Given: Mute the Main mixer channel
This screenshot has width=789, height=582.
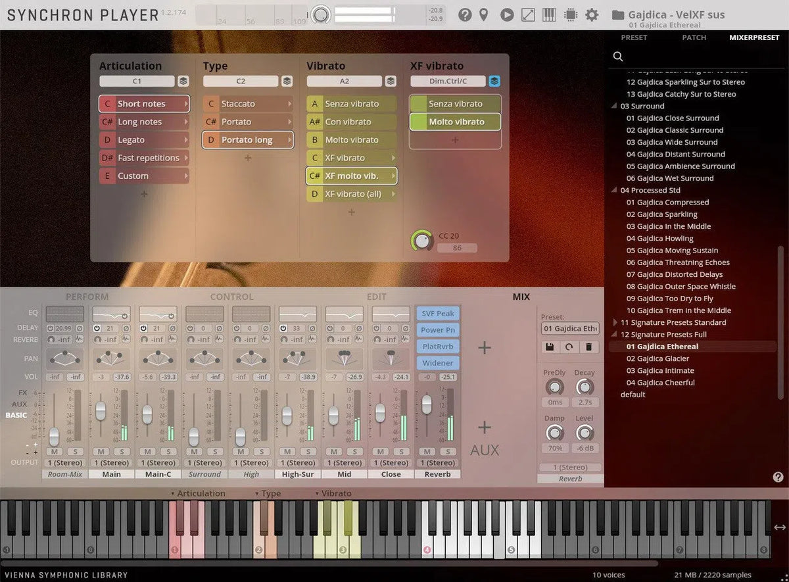Looking at the screenshot, I should 101,451.
